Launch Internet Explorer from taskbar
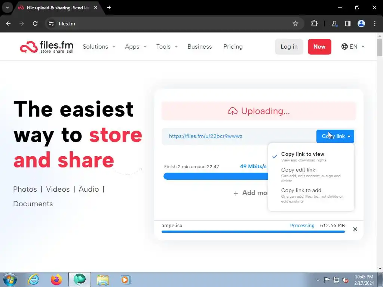 [33, 280]
